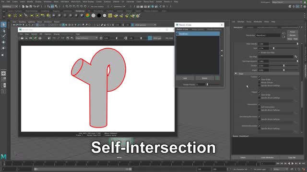307x172 pixels.
Task: Adjust the exposure slider in Render View
Action: click(x=117, y=38)
